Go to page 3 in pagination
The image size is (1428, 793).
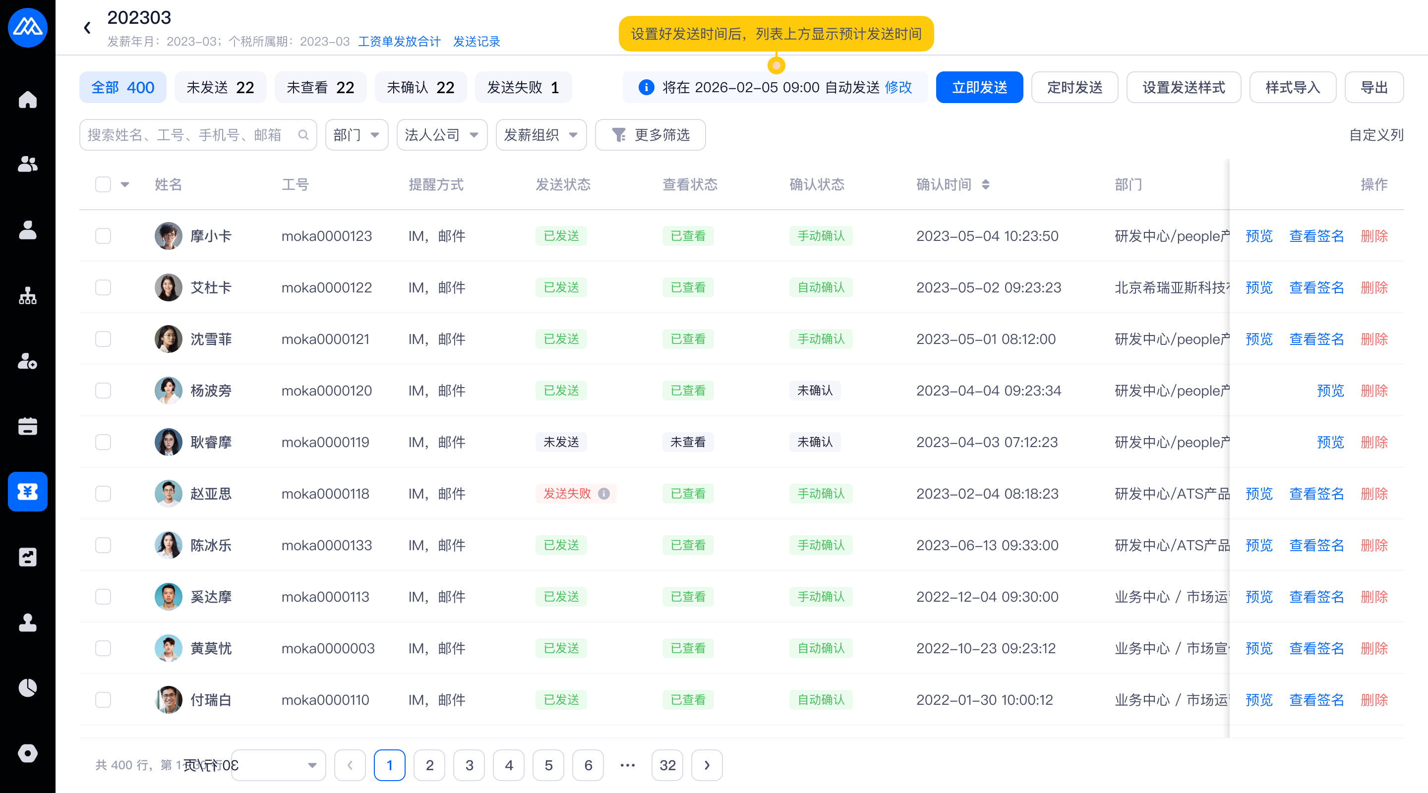469,765
